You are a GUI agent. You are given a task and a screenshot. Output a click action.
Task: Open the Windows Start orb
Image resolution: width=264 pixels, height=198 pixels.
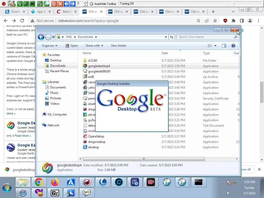[7, 188]
